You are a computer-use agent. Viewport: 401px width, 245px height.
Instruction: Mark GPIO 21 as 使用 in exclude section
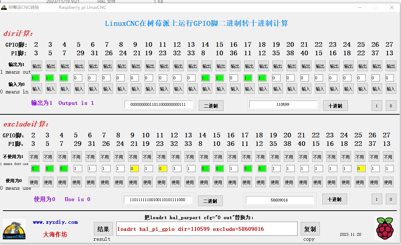pos(303,182)
